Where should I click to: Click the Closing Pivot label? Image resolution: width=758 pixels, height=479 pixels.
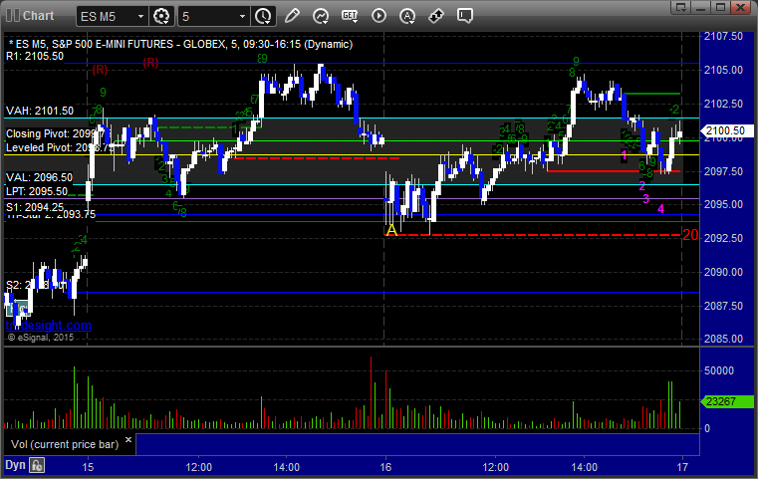[x=58, y=133]
